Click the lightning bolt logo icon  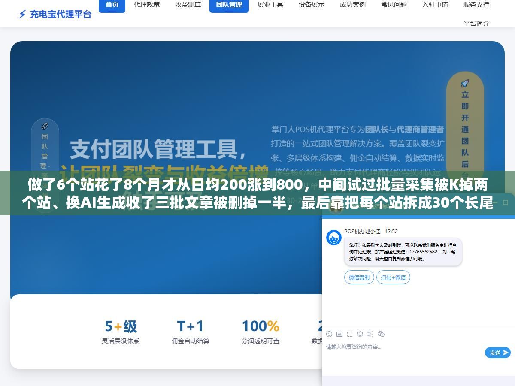(x=22, y=14)
